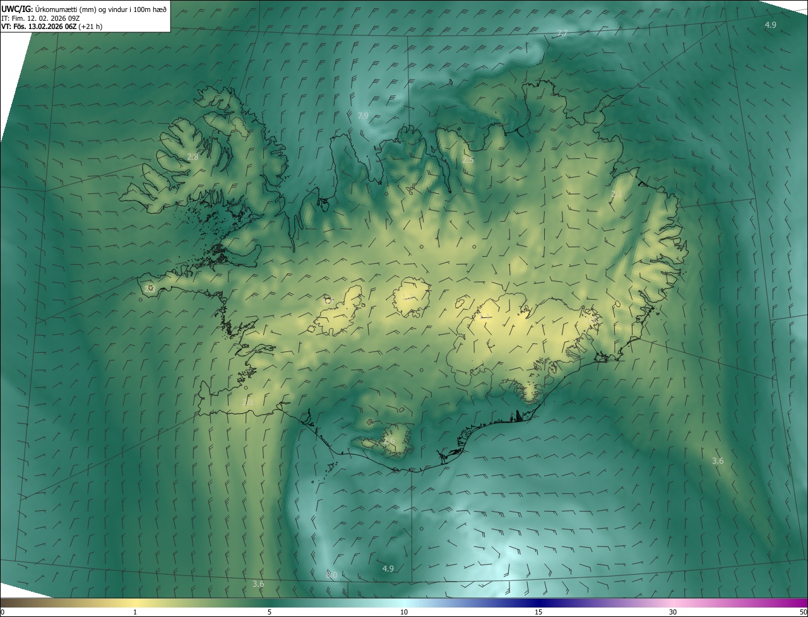The height and width of the screenshot is (617, 808).
Task: Pick the pale yellow band of the colour bar
Action: tap(135, 602)
